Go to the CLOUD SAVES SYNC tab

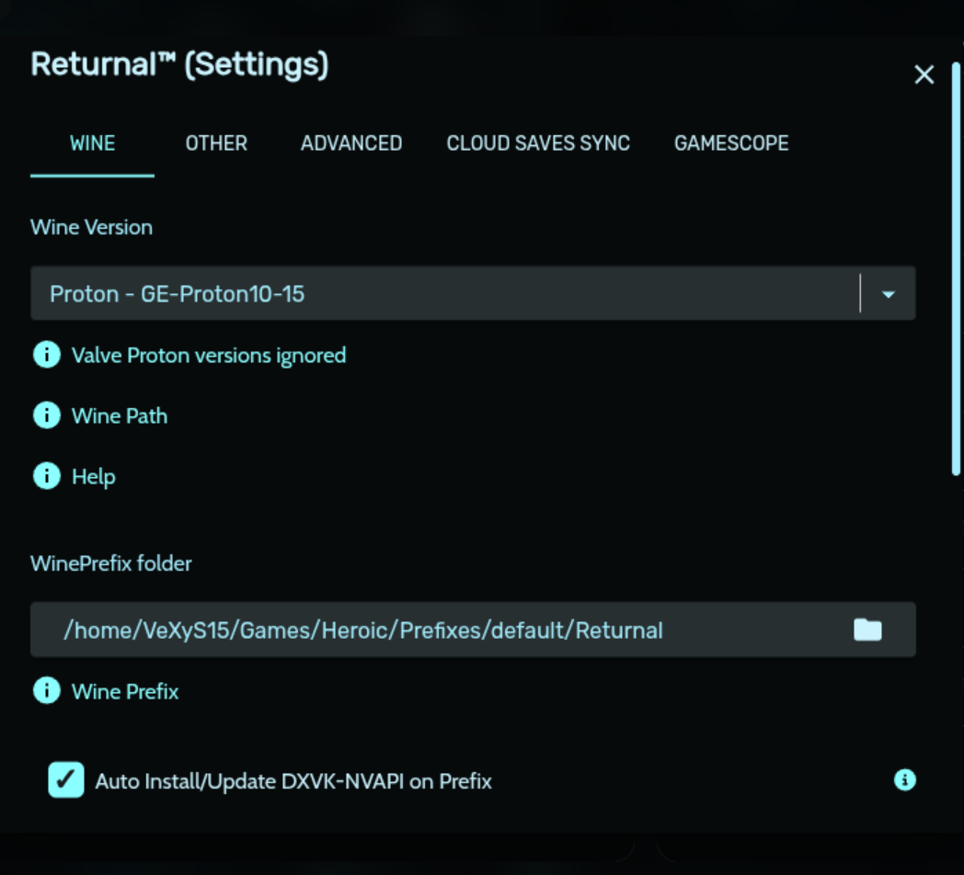click(x=538, y=143)
